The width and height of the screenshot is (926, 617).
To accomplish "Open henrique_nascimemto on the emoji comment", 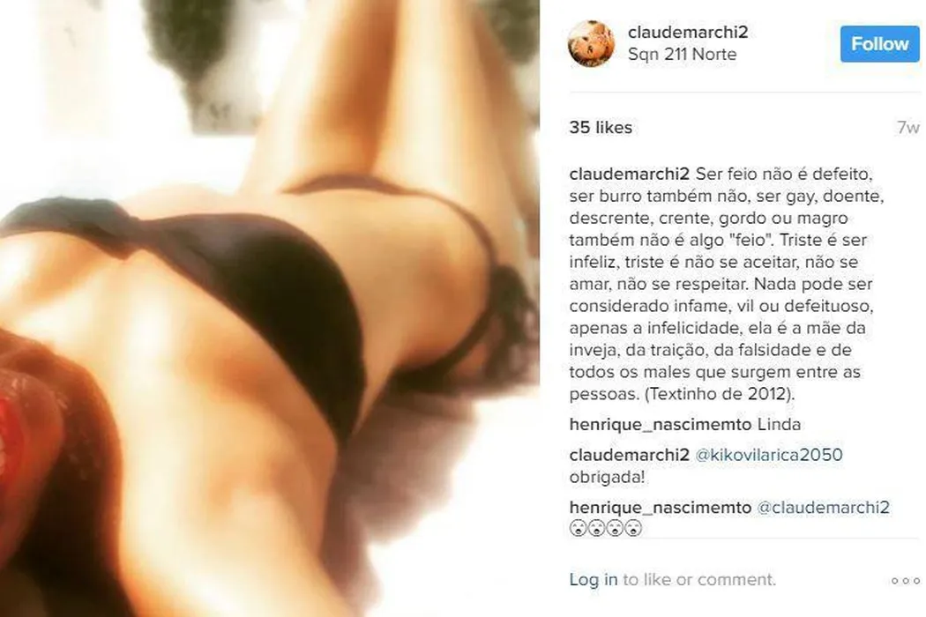I will [661, 508].
